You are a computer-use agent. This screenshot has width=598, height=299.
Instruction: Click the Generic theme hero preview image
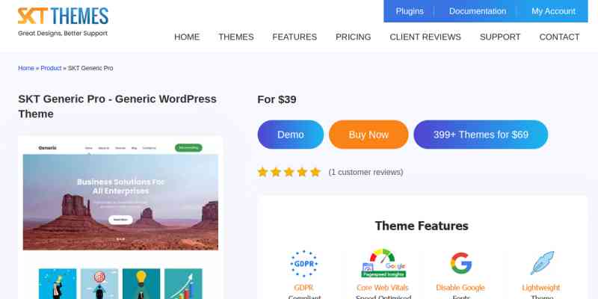120,202
